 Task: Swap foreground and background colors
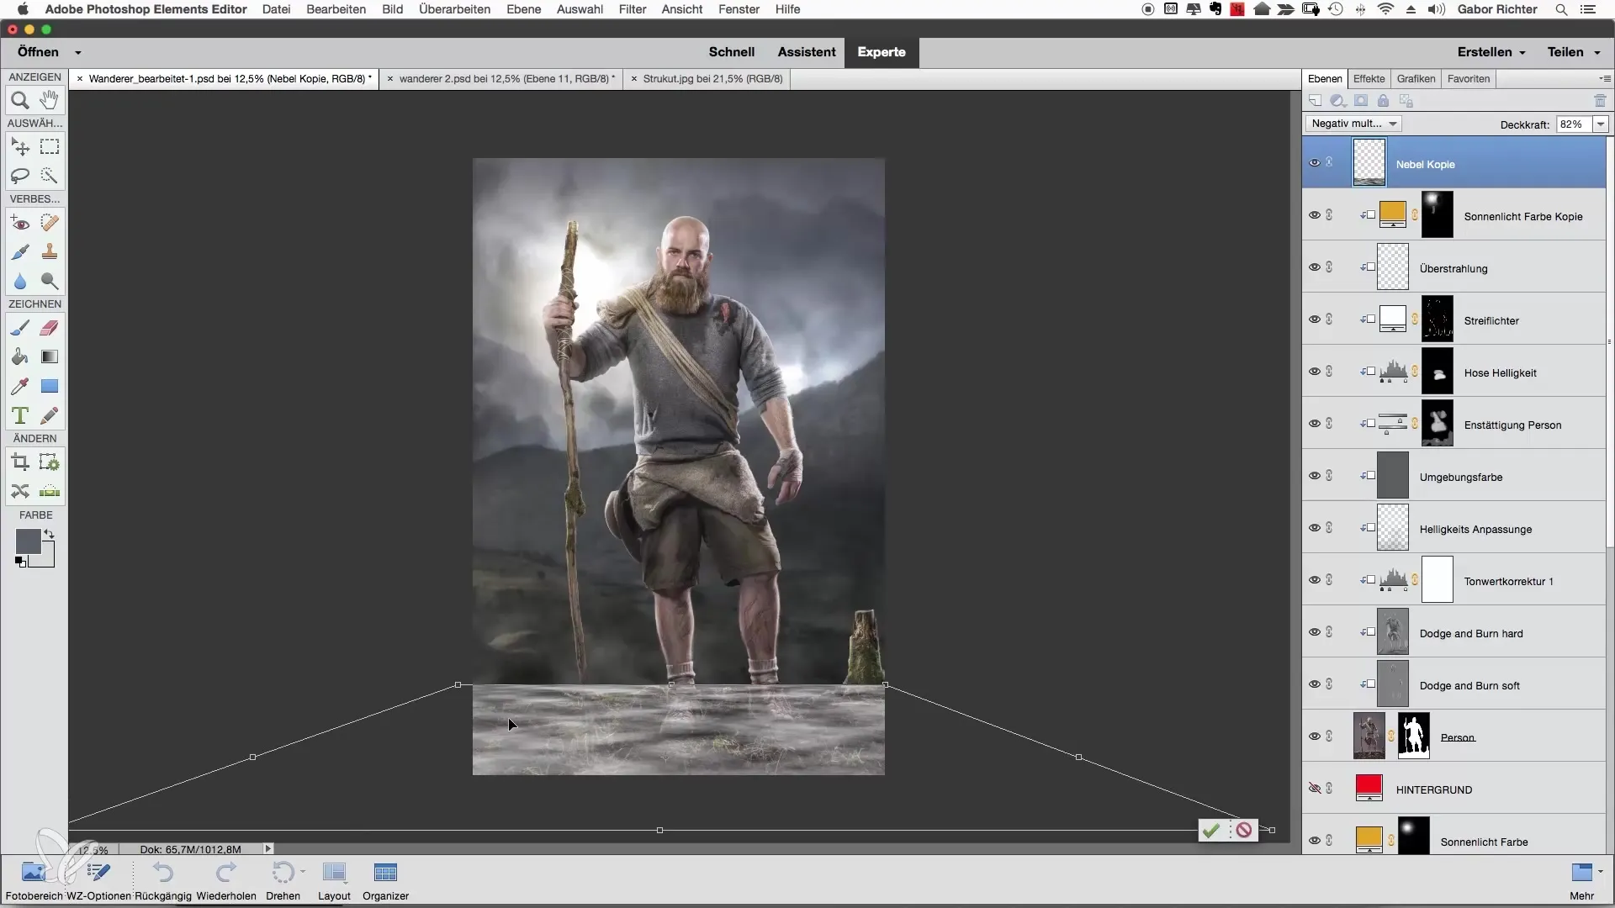coord(50,534)
